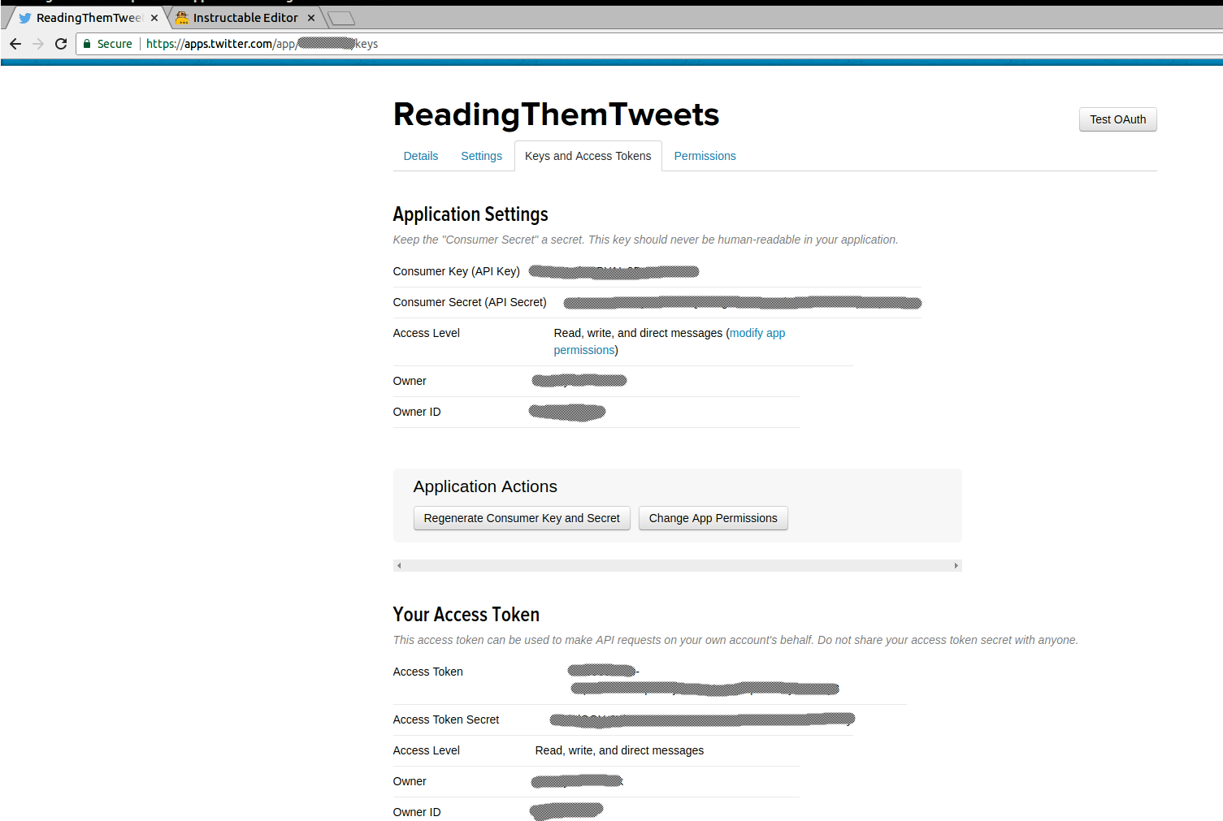The width and height of the screenshot is (1223, 821).
Task: Click the Secure label in address bar
Action: pyautogui.click(x=115, y=44)
